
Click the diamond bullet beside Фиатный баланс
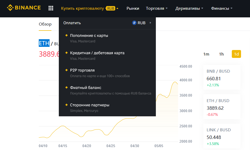[66, 87]
